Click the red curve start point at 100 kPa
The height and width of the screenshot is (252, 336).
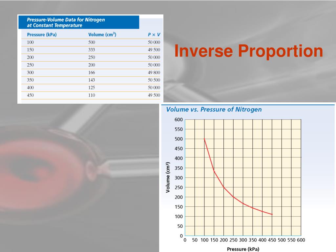204,139
